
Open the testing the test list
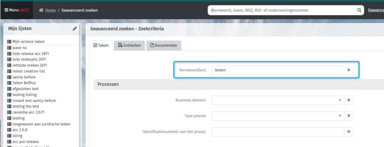(26, 106)
